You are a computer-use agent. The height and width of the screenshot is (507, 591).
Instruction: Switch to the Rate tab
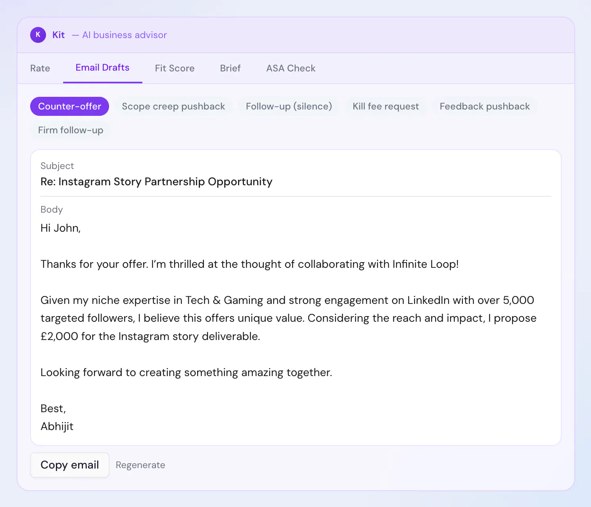point(40,68)
